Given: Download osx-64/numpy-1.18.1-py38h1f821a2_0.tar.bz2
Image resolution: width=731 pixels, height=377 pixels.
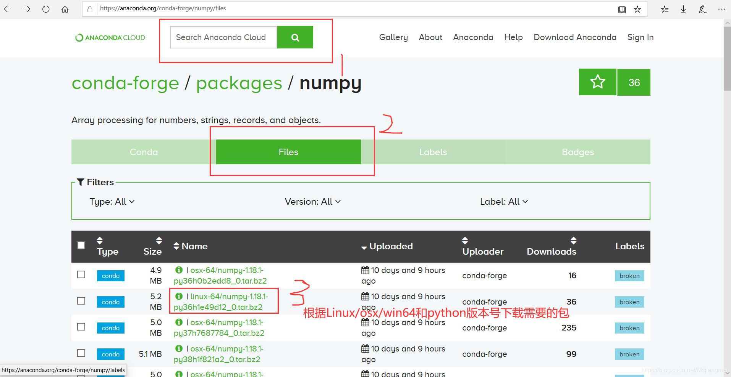Looking at the screenshot, I should [x=218, y=354].
